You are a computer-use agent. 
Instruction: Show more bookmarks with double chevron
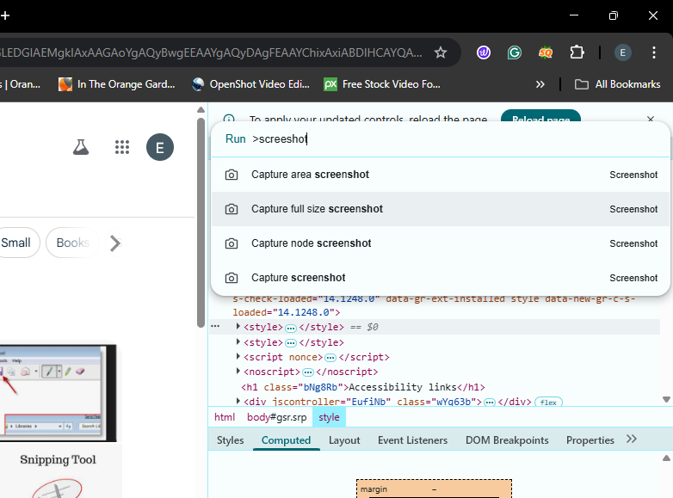[540, 84]
